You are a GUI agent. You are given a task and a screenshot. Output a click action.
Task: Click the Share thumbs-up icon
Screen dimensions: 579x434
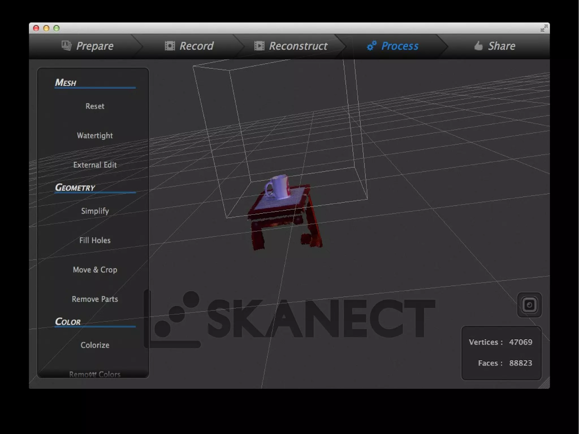click(478, 46)
